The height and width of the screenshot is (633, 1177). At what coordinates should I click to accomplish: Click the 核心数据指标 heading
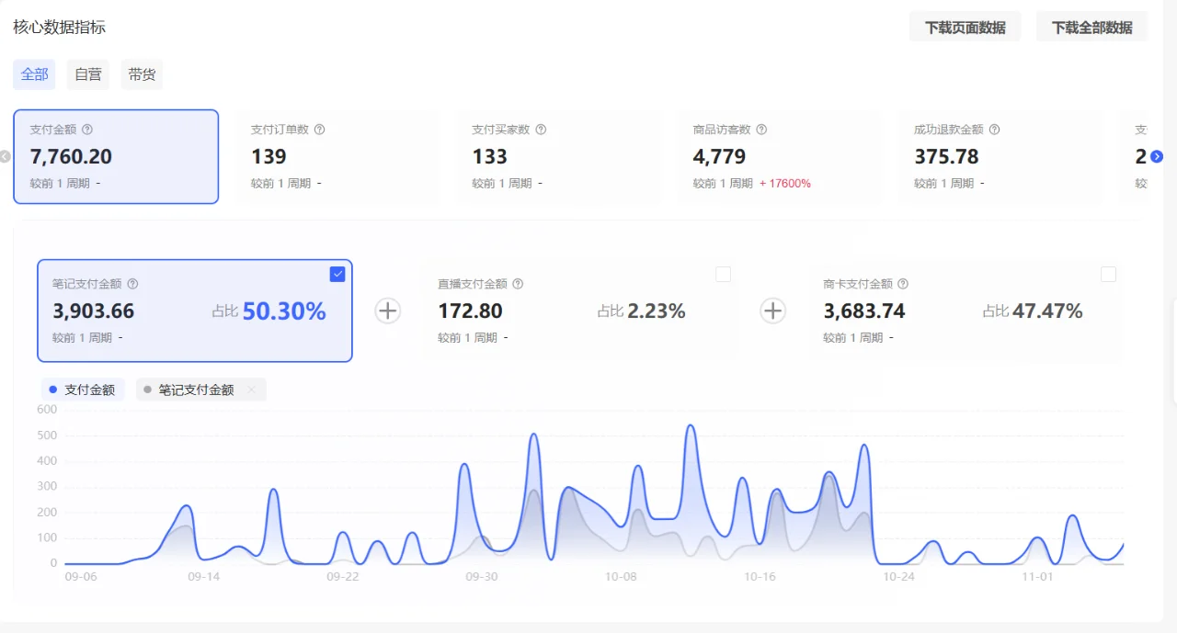(60, 27)
